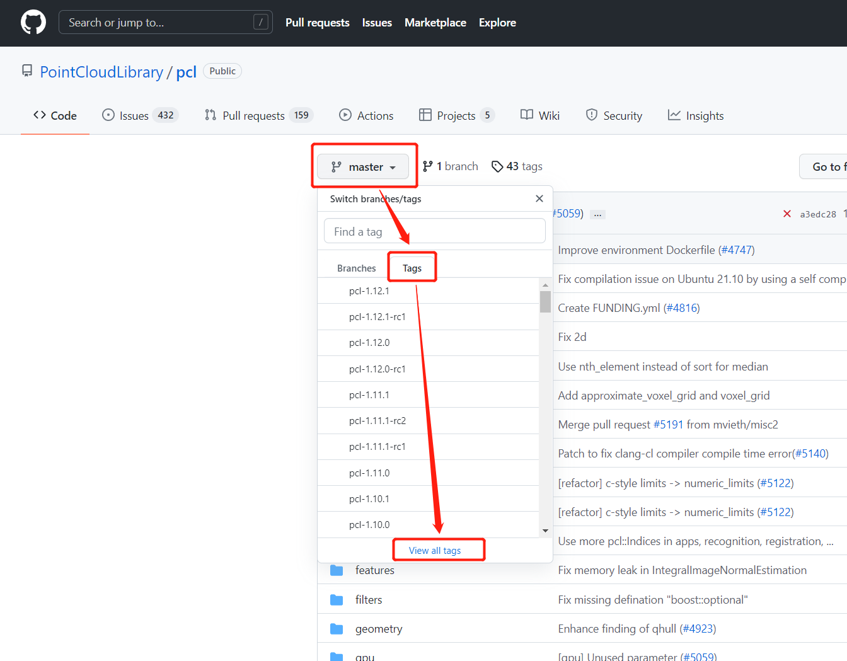Open the features folder
This screenshot has width=847, height=661.
[x=375, y=570]
